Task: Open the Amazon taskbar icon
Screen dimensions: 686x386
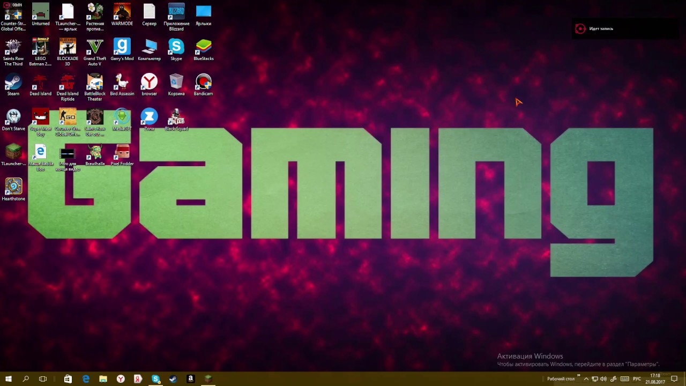Action: point(190,379)
